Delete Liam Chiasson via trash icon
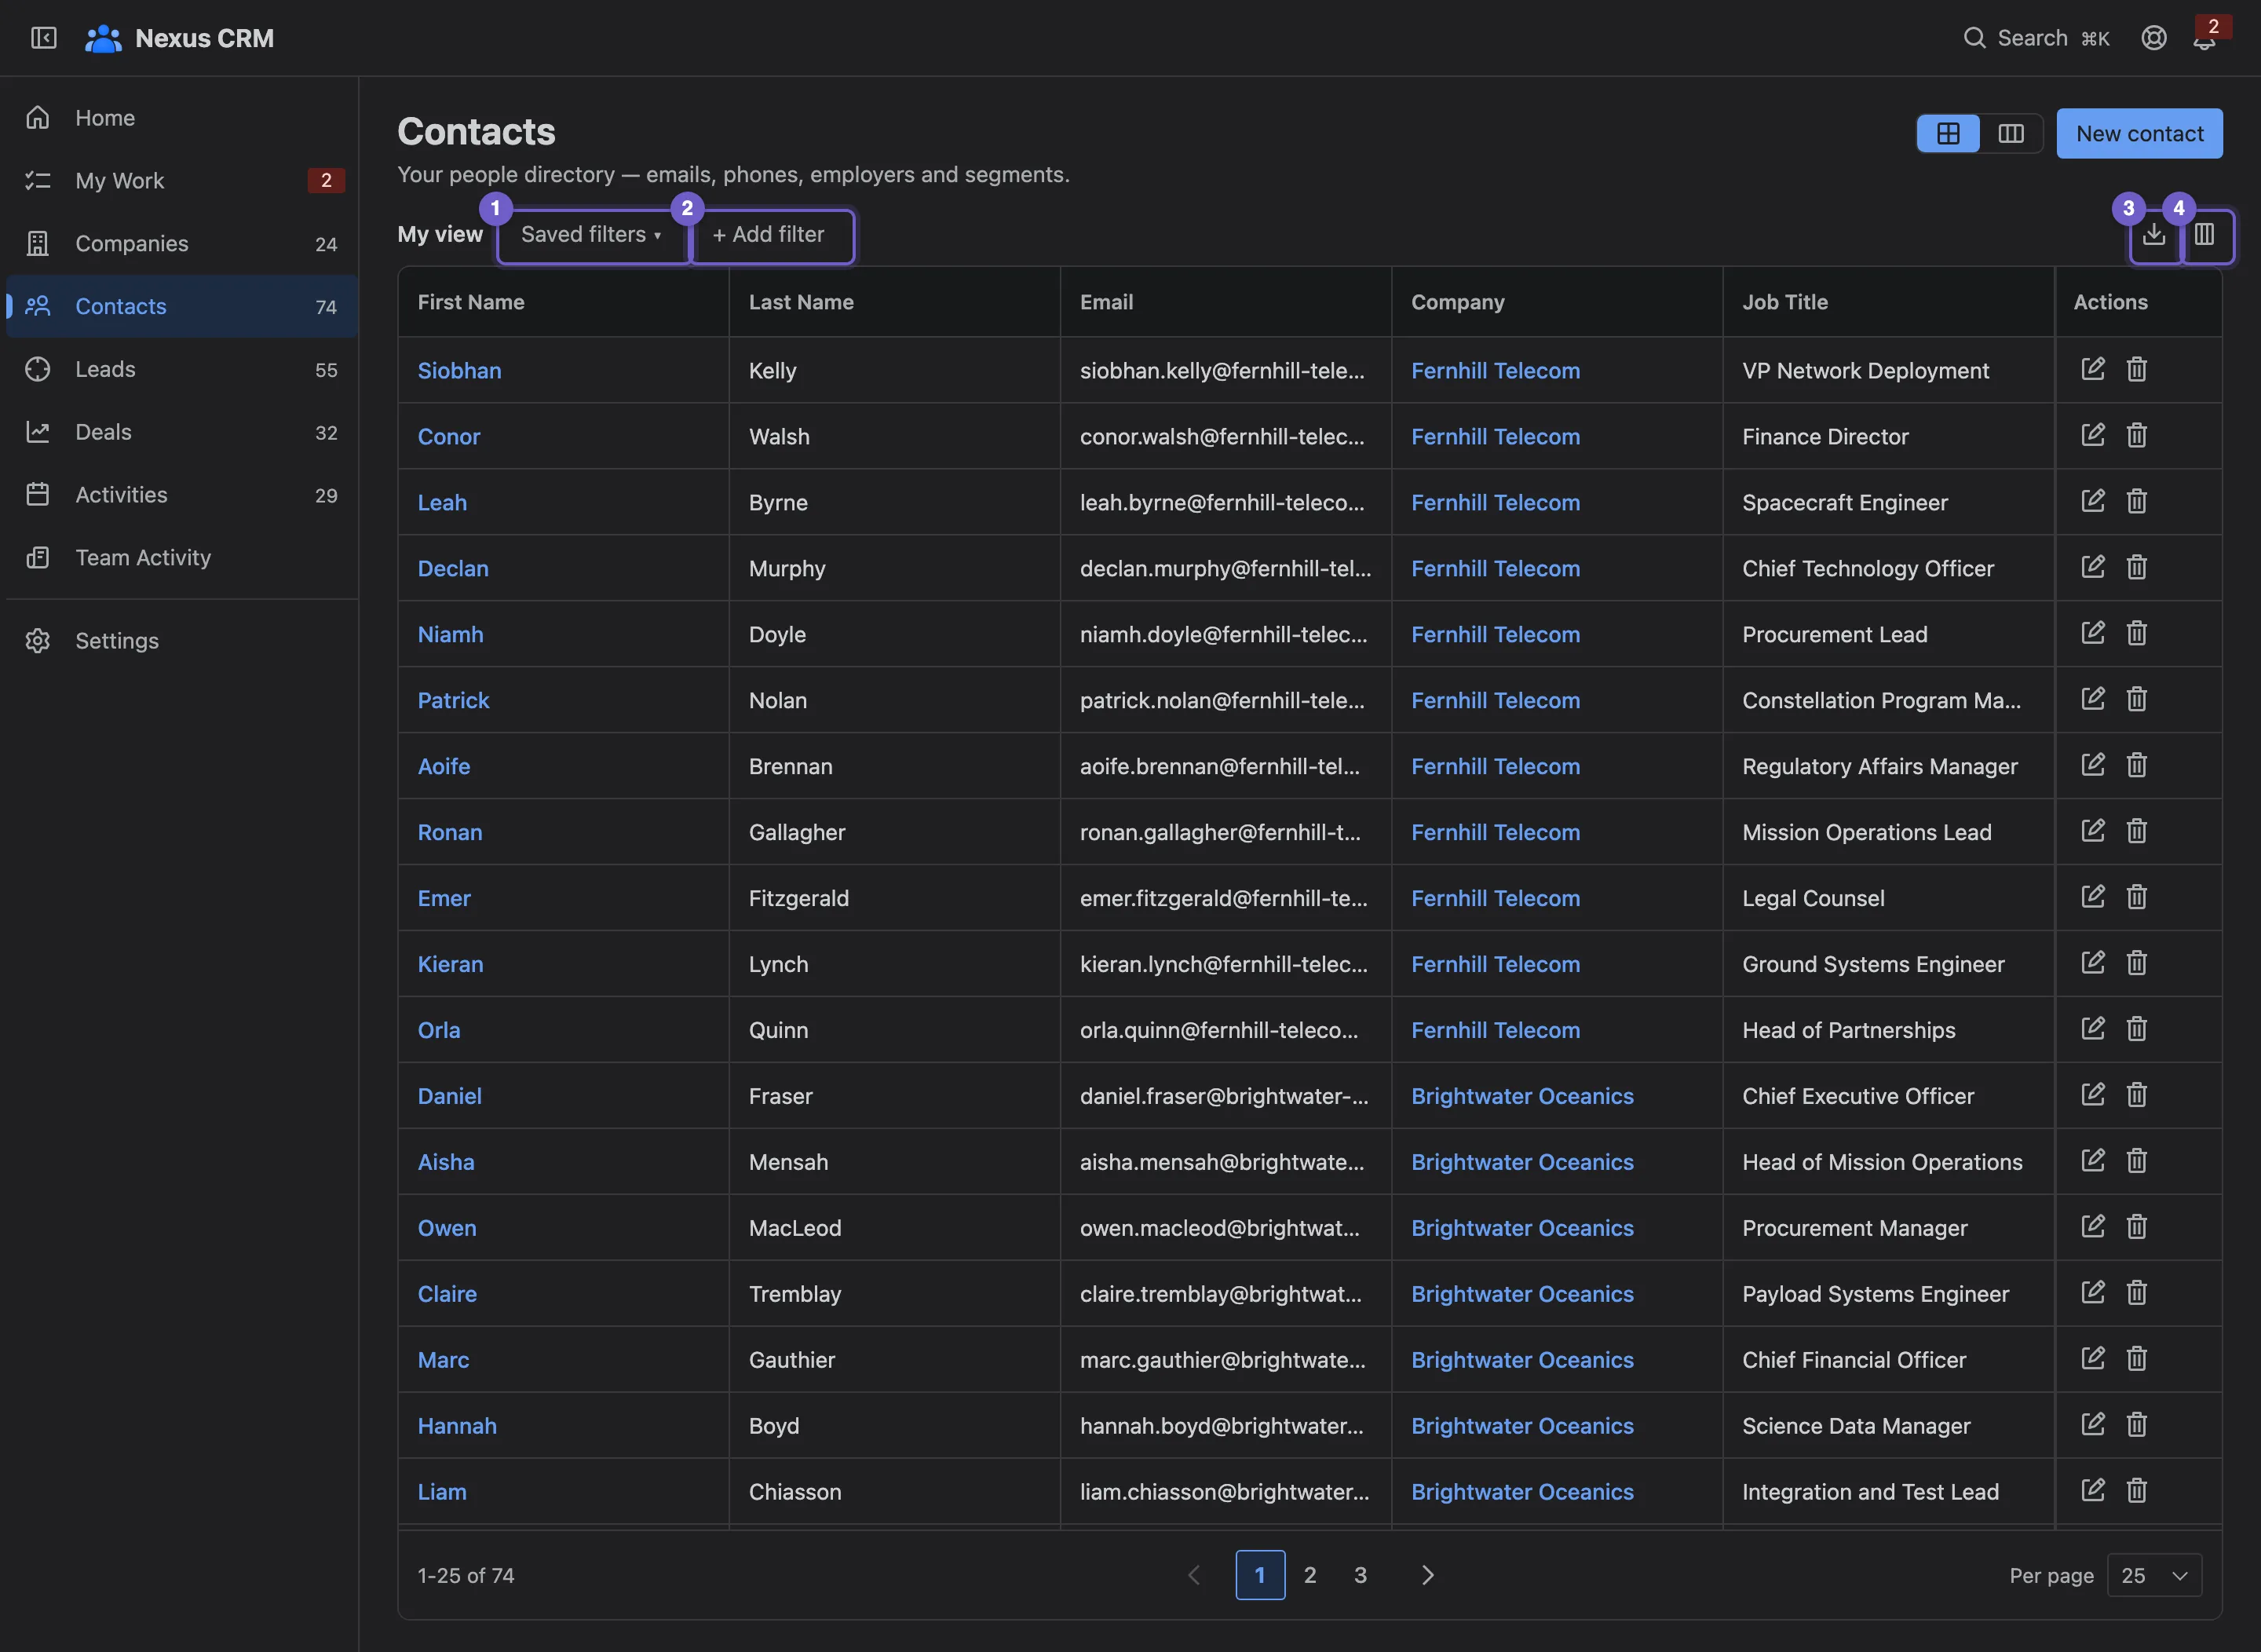This screenshot has width=2261, height=1652. [2136, 1491]
